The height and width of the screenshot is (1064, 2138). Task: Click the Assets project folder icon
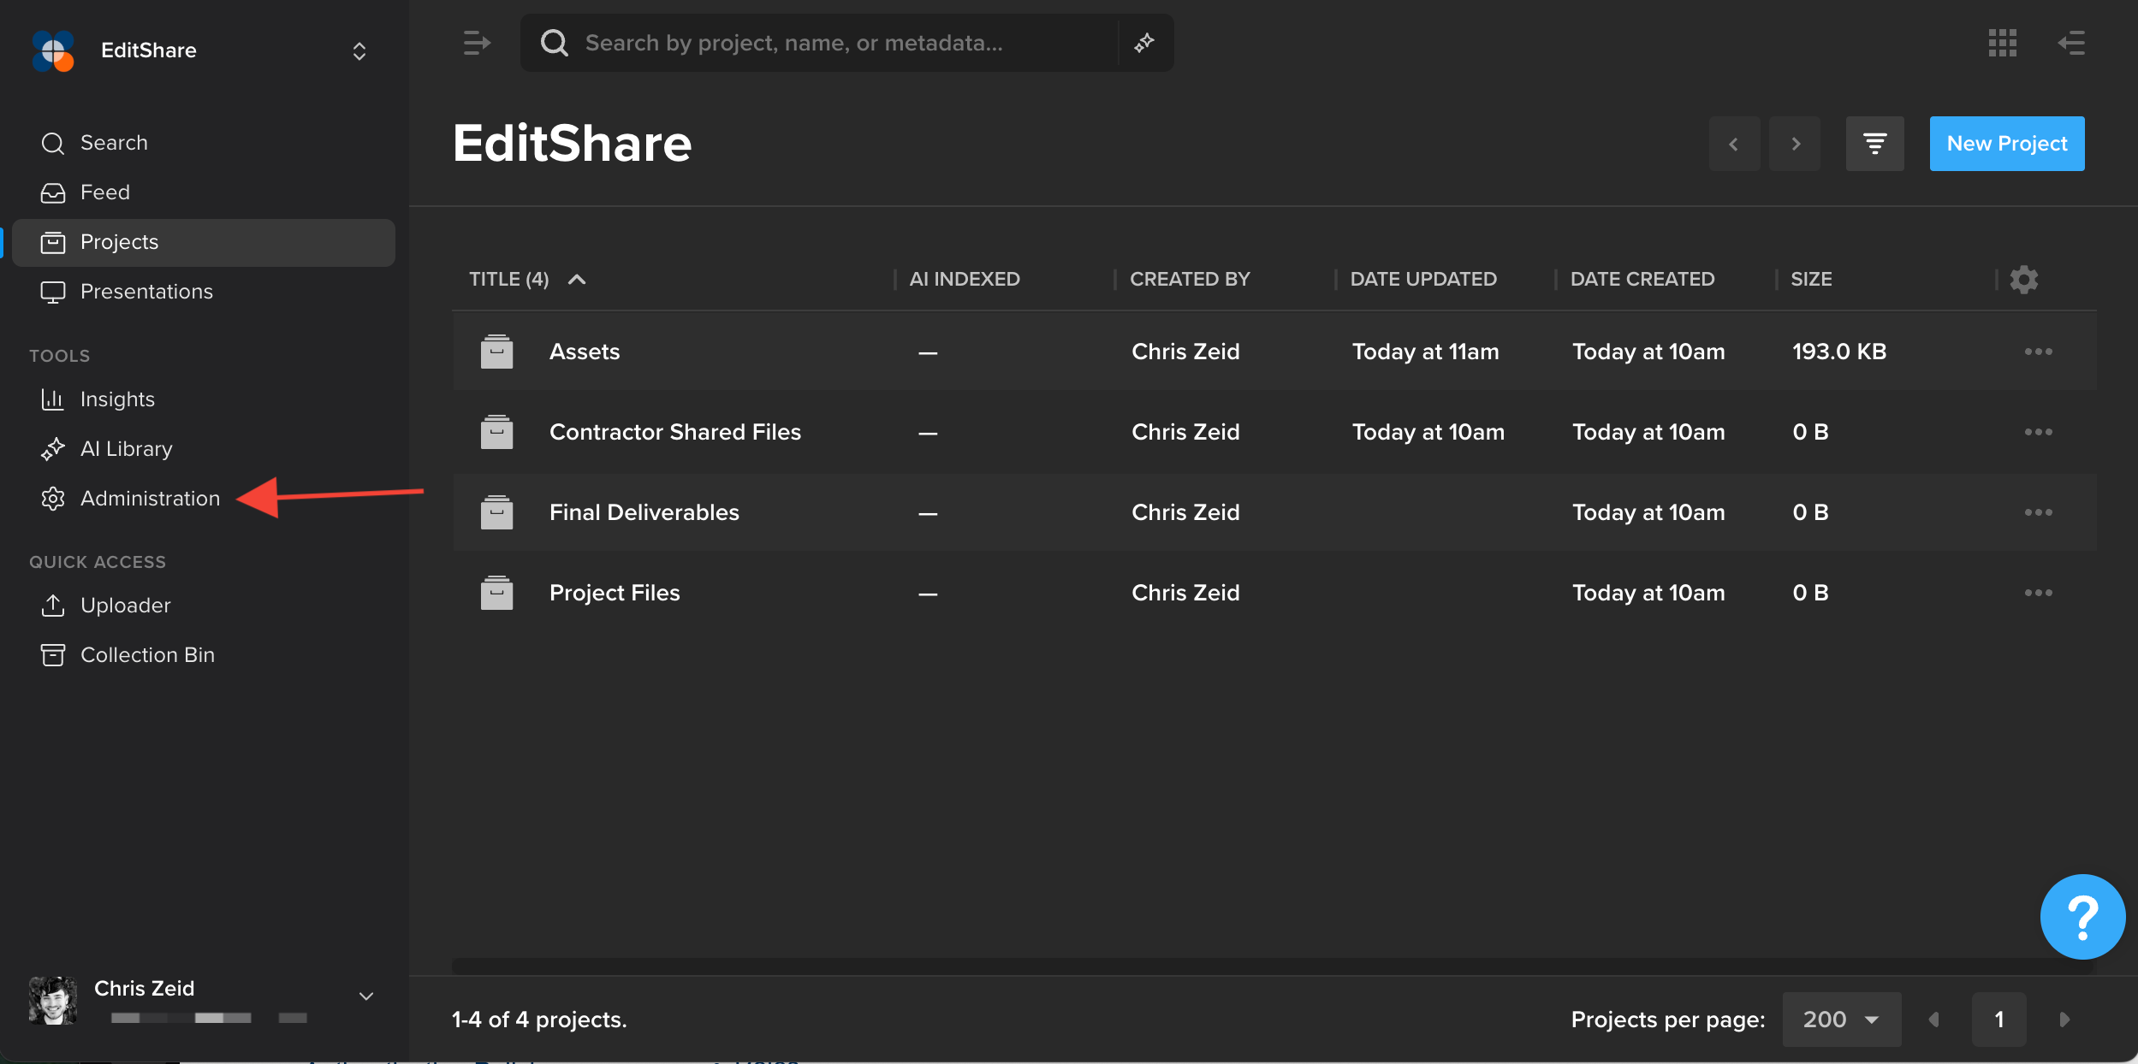[x=496, y=352]
